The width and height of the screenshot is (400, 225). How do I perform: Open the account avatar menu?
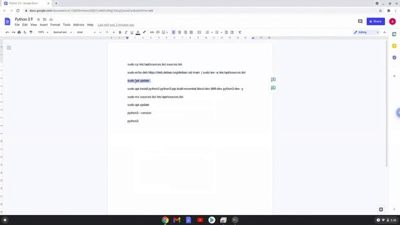[392, 21]
